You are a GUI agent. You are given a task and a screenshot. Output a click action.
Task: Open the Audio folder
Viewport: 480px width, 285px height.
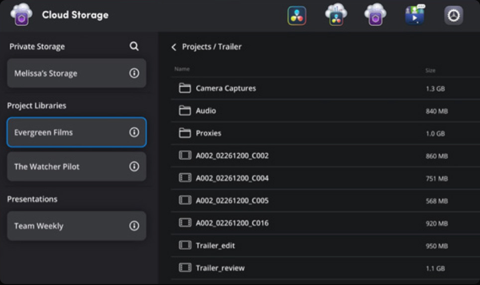pos(206,111)
